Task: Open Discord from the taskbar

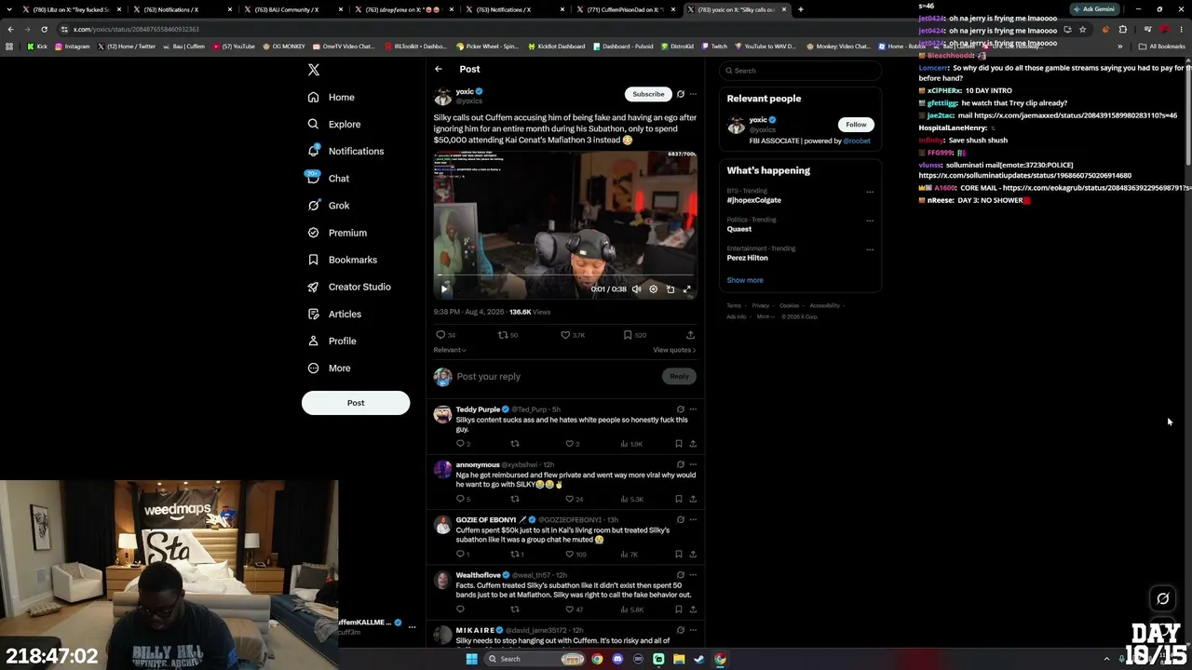Action: click(x=617, y=659)
